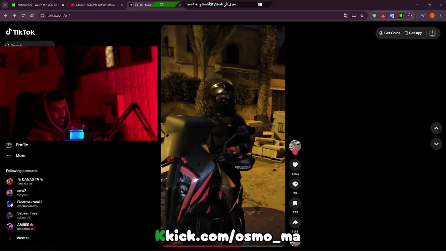Click the address bar URL tiktok.com/en/

pyautogui.click(x=59, y=15)
